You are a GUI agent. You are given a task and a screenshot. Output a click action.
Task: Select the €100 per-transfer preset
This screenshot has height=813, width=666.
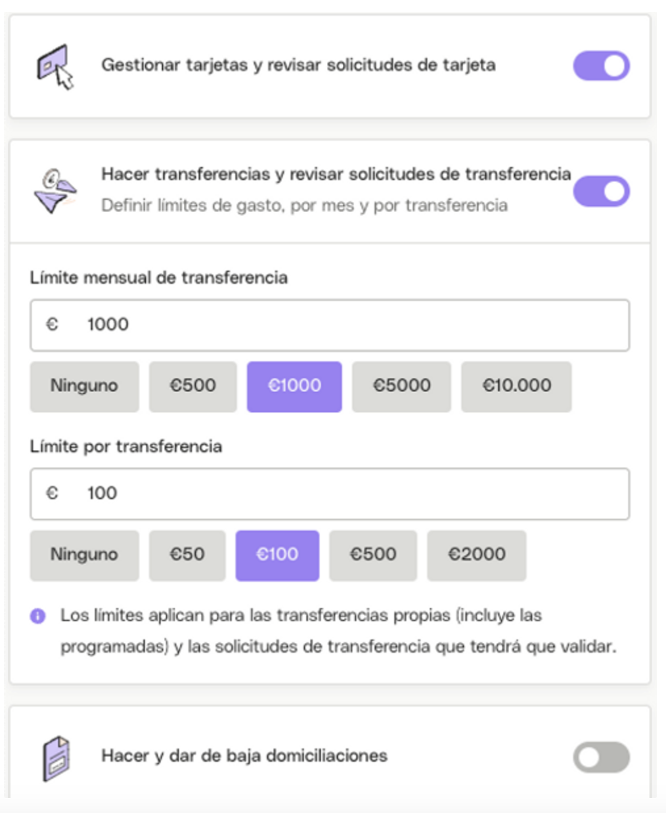277,555
